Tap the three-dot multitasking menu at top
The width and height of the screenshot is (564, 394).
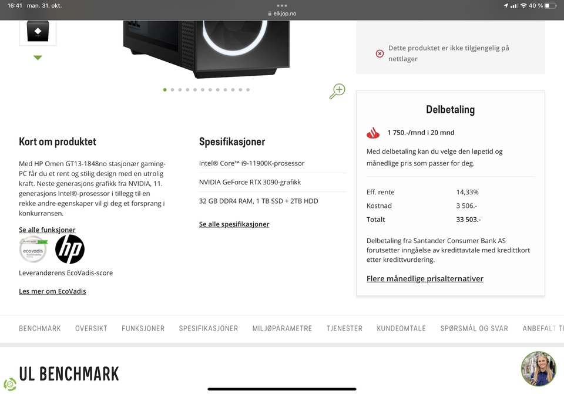pyautogui.click(x=282, y=6)
